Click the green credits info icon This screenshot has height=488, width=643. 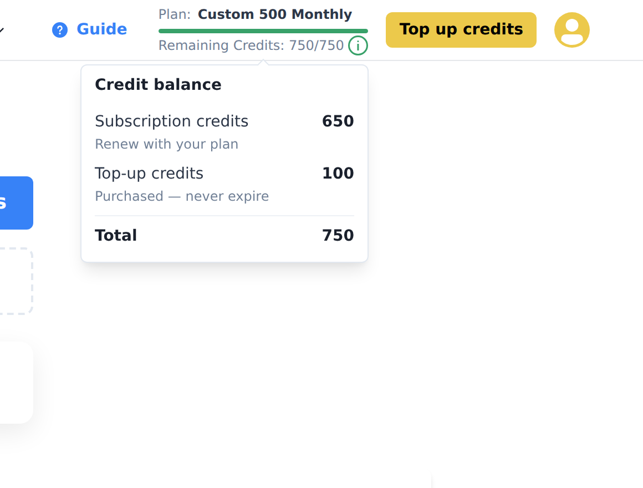pyautogui.click(x=358, y=45)
